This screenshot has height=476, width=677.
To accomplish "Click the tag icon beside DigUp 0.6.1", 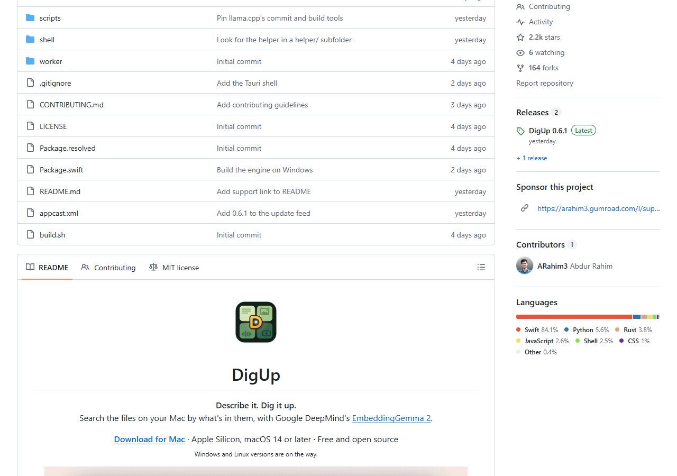I will (520, 131).
